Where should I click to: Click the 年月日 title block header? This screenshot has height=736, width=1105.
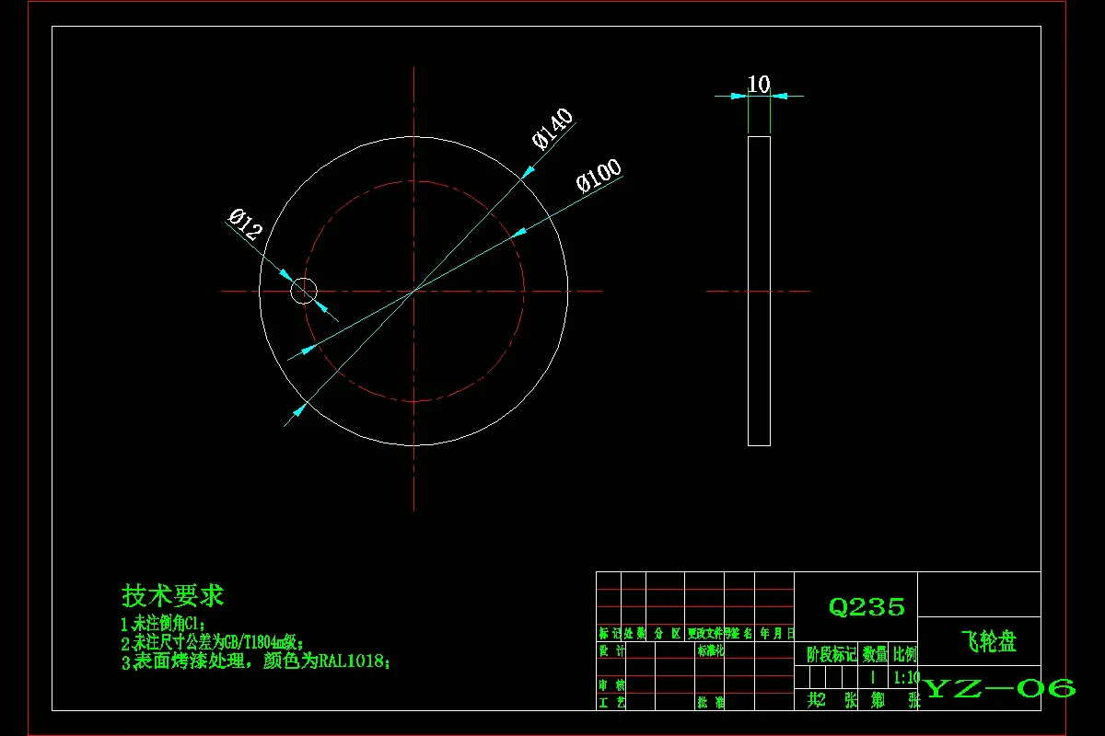coord(777,634)
